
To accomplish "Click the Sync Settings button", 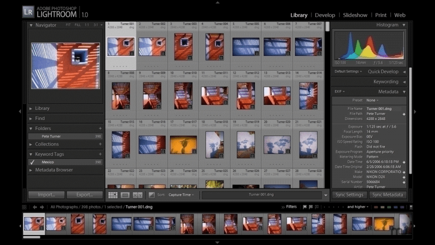I will pyautogui.click(x=349, y=195).
